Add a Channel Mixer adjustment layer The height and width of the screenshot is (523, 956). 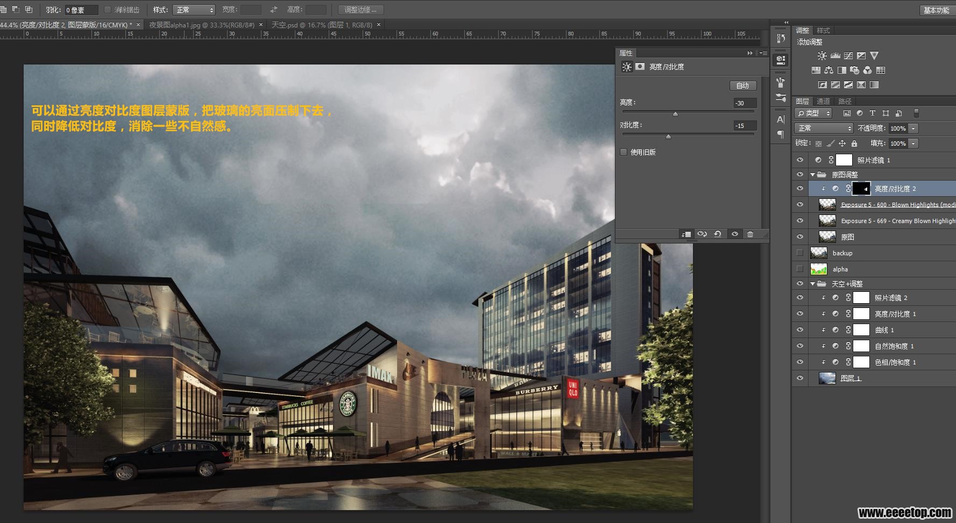click(868, 70)
